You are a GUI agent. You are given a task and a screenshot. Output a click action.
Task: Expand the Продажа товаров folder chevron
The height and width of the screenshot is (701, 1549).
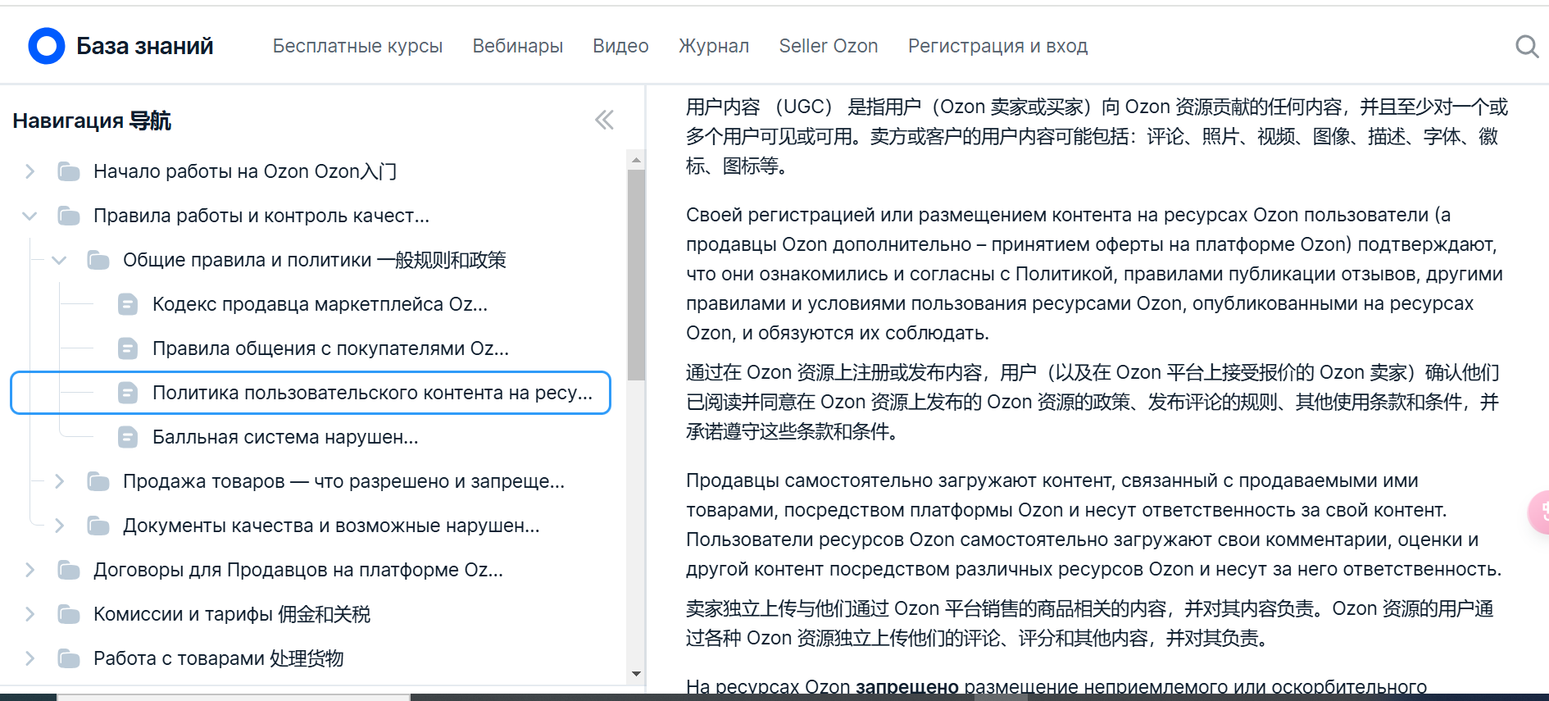[x=59, y=481]
